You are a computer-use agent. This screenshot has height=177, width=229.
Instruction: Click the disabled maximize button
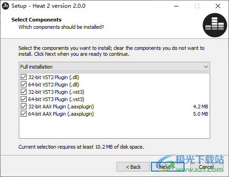coord(197,6)
